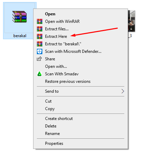The width and height of the screenshot is (141, 152).
Task: Click the WinRAR icon beside Extract Here
Action: 40,36
